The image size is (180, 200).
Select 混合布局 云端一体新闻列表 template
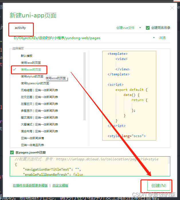pyautogui.click(x=39, y=131)
